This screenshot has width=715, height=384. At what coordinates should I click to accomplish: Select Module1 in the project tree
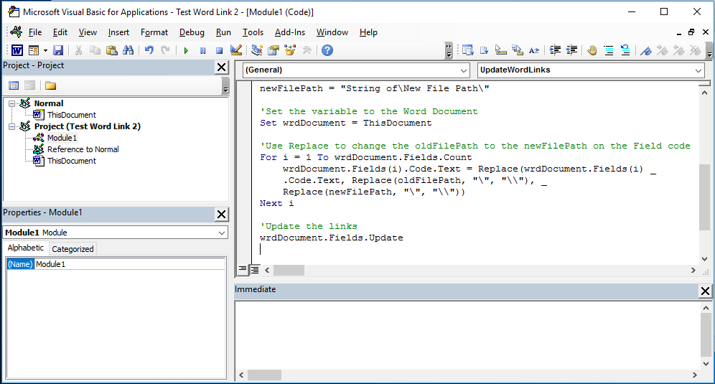[62, 138]
